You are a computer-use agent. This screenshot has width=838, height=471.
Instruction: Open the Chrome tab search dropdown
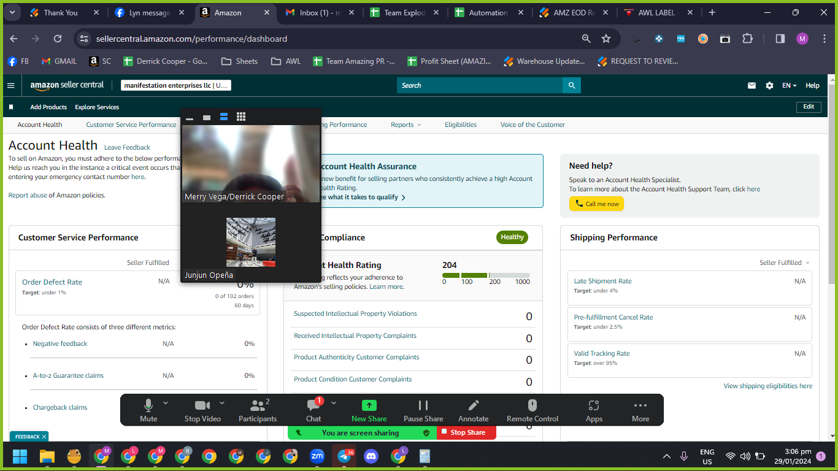[x=12, y=12]
